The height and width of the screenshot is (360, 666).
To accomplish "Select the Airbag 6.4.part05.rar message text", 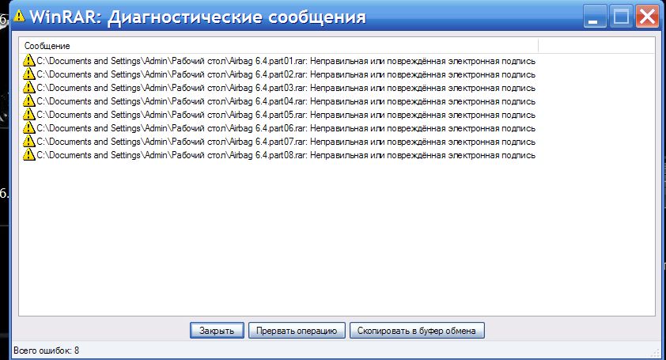I will click(x=286, y=115).
